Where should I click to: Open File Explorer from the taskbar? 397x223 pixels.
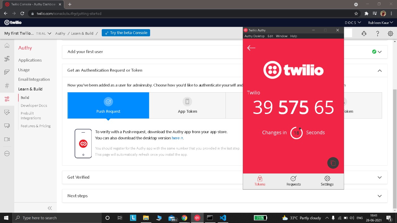point(146,218)
